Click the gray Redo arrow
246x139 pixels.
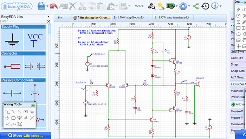point(63,6)
